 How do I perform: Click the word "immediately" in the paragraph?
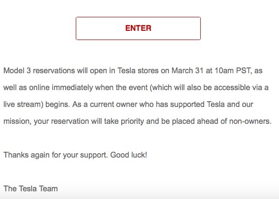pyautogui.click(x=72, y=88)
